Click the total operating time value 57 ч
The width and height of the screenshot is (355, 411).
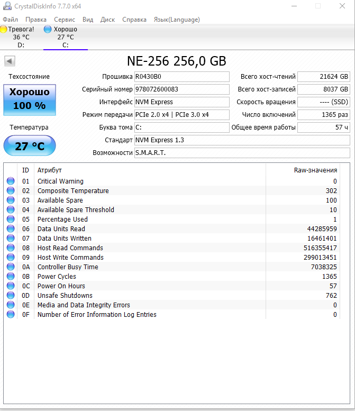point(324,127)
